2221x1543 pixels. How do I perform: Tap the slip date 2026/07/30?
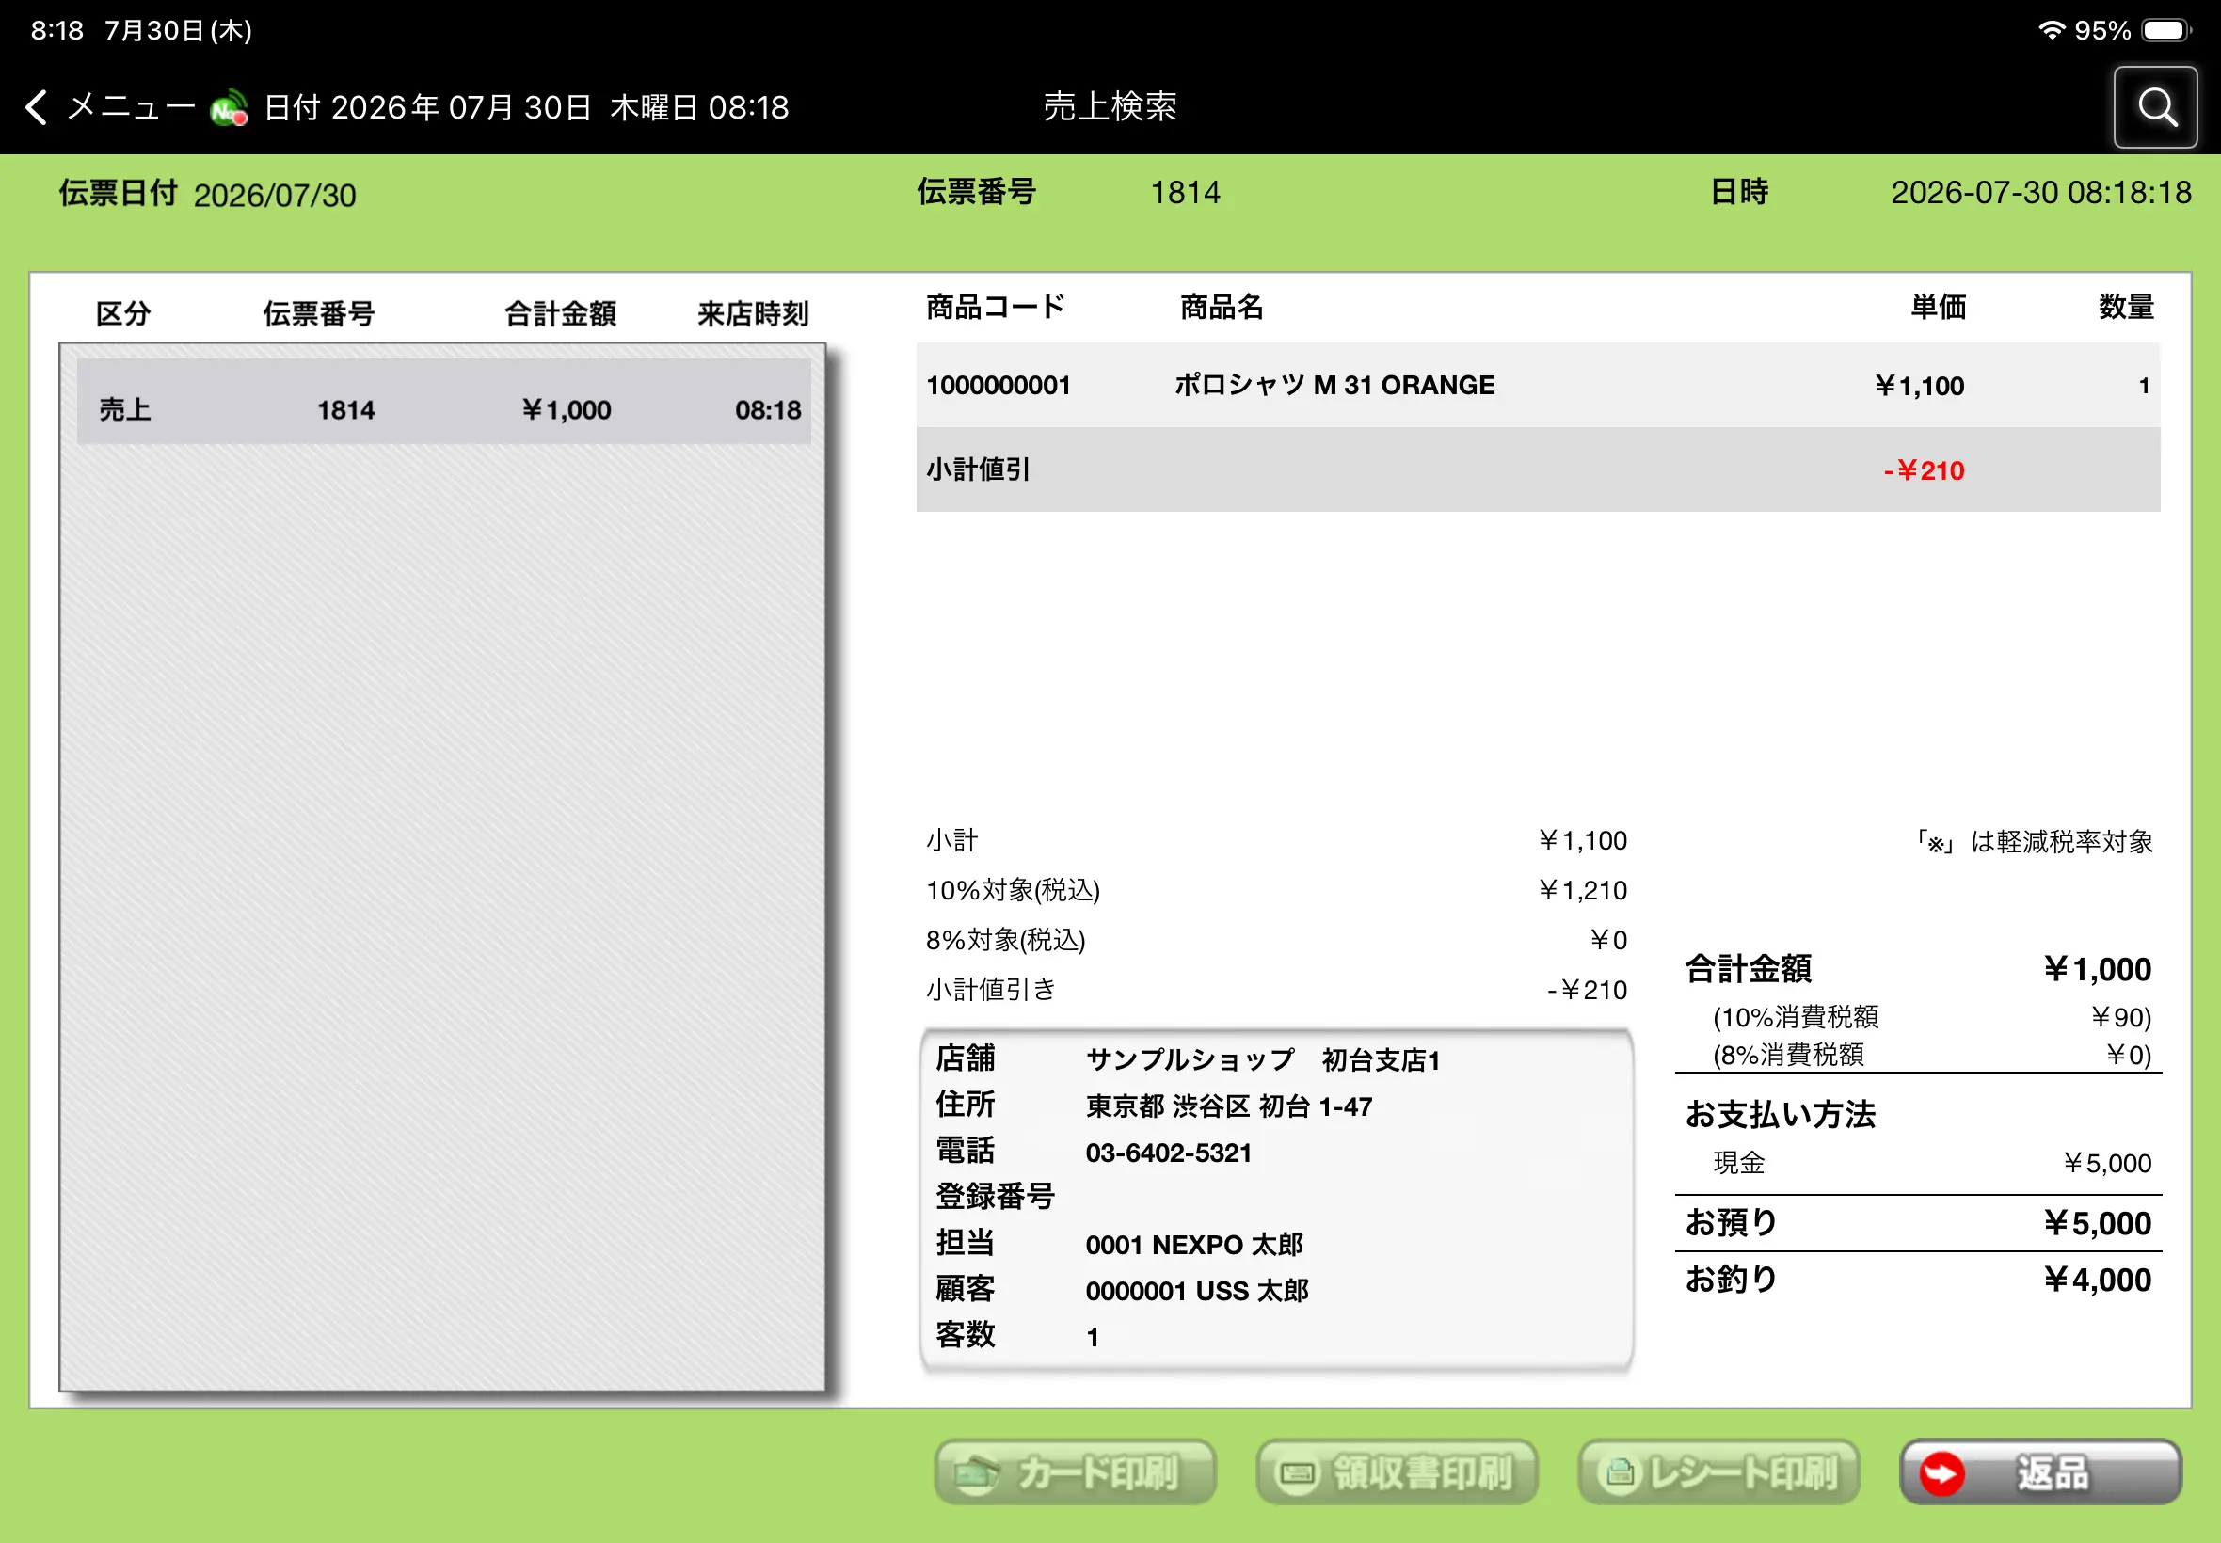(276, 196)
